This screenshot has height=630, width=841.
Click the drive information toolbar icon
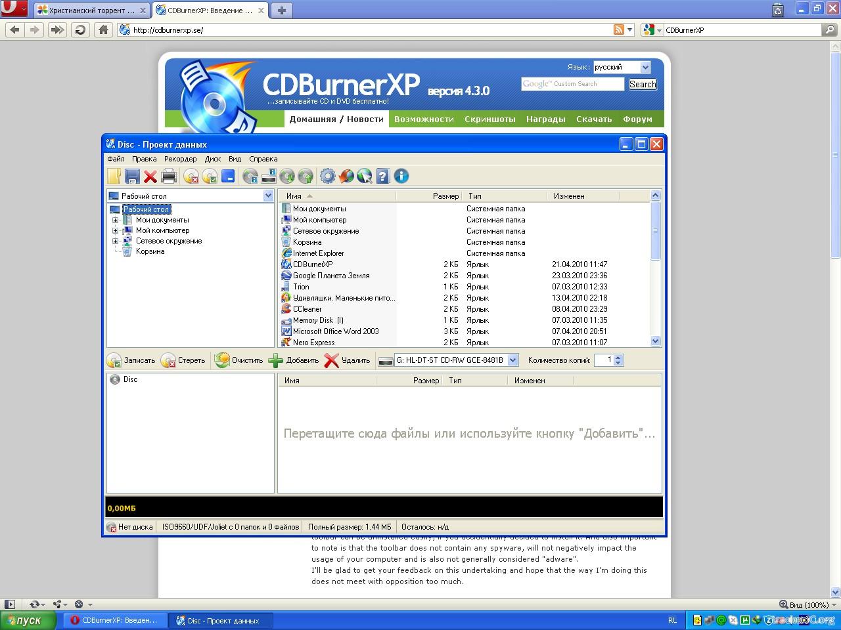click(269, 176)
